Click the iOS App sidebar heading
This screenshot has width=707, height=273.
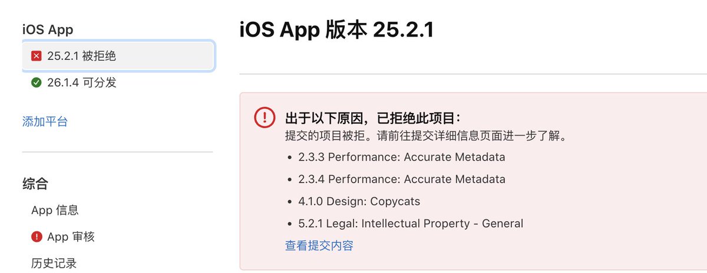pos(48,29)
